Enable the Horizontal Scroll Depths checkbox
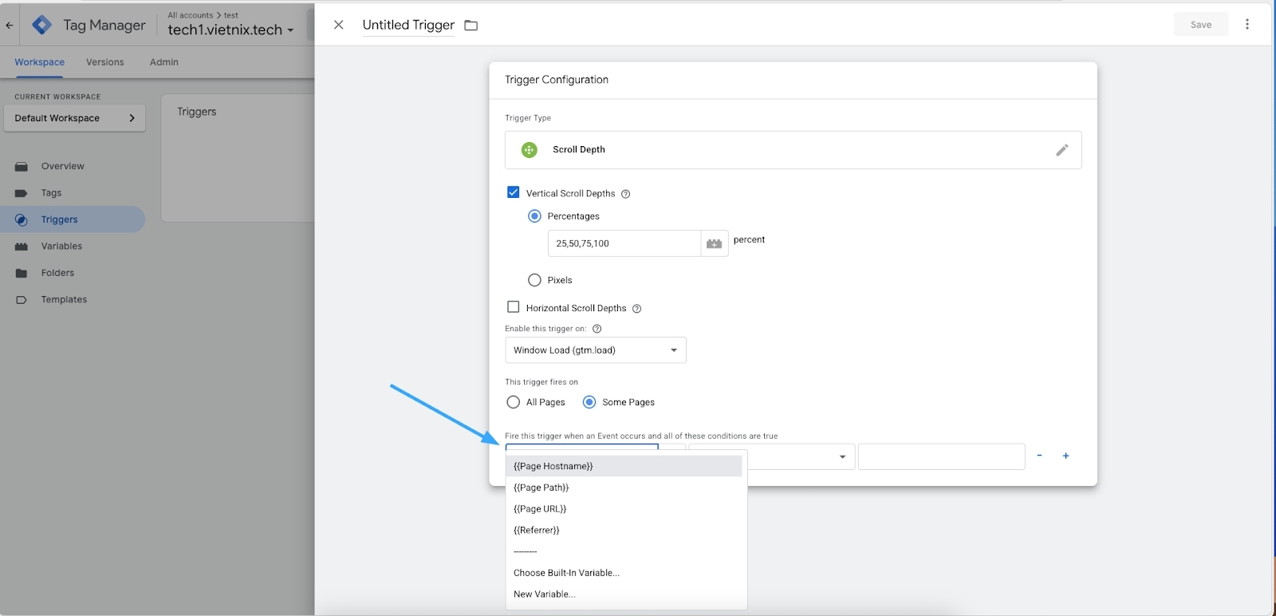Viewport: 1276px width, 616px height. (514, 307)
